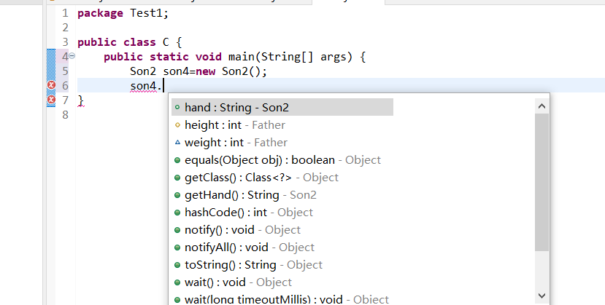Choose notifyAll() from the list
Screen dimensions: 605x305
[250, 247]
